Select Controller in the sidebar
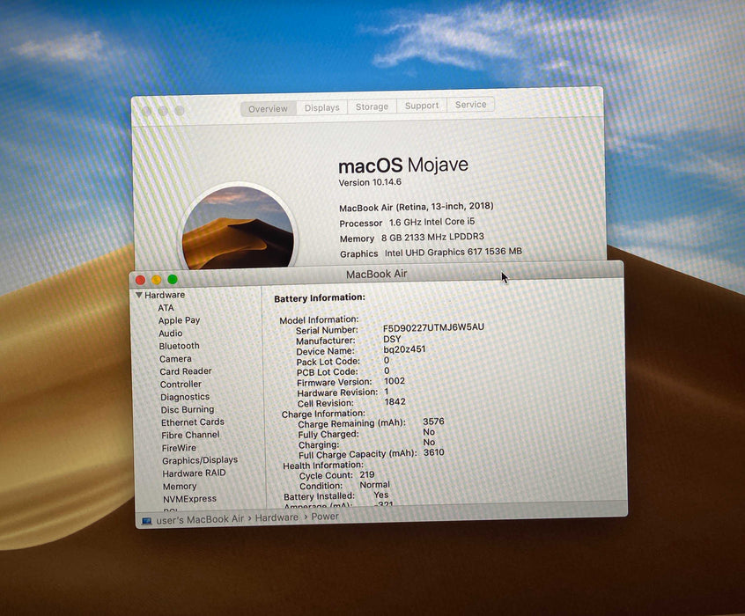The image size is (745, 616). [181, 385]
